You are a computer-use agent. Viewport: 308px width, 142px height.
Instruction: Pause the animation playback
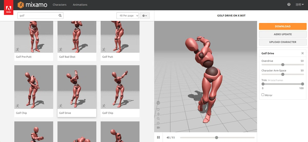tap(158, 137)
